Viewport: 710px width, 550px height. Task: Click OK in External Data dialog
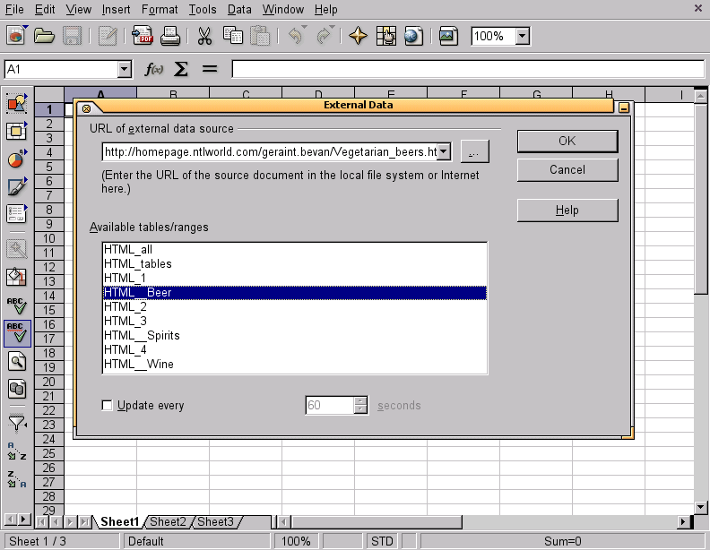tap(567, 142)
